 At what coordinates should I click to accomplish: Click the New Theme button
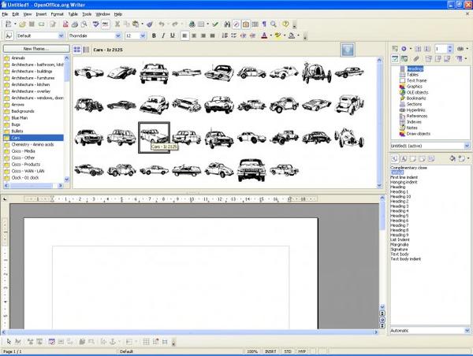point(35,49)
